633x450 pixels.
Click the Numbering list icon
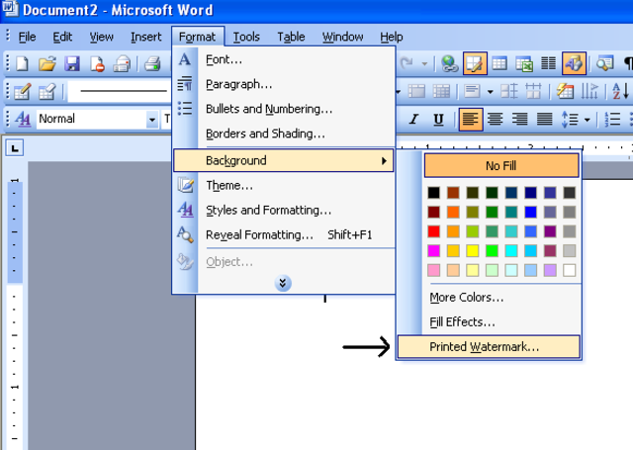(612, 119)
